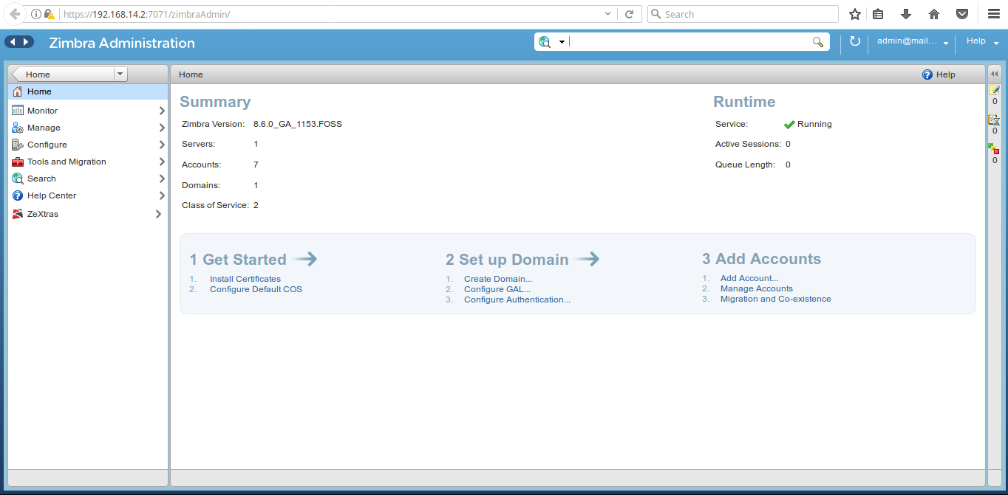Open browser Pocket icon
The height and width of the screenshot is (495, 1008).
point(962,14)
